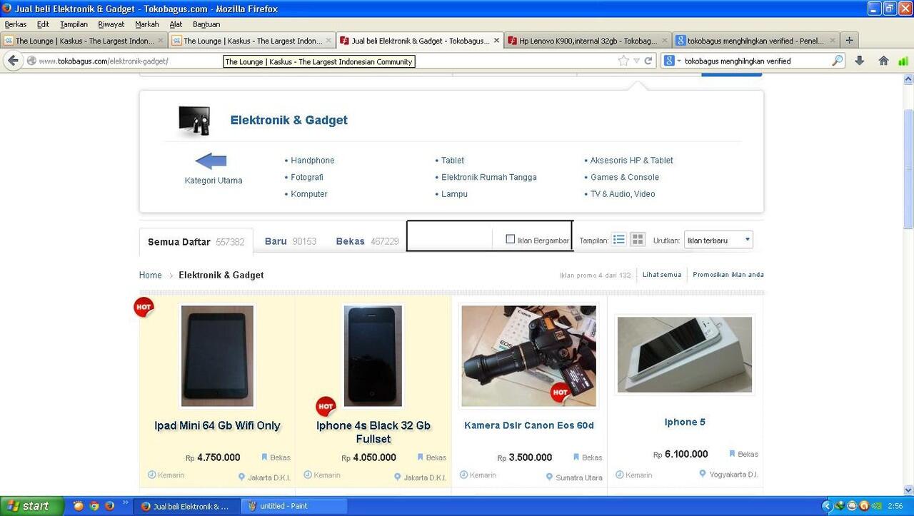914x516 pixels.
Task: Click the network signal icon in toolbar
Action: [x=903, y=61]
